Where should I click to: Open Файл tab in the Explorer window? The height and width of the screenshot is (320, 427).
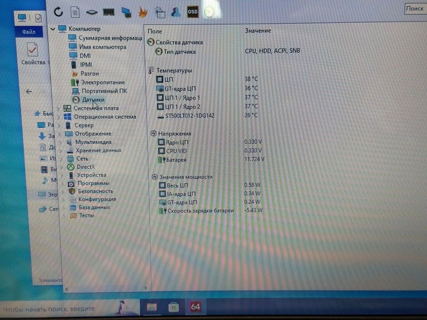pos(28,32)
